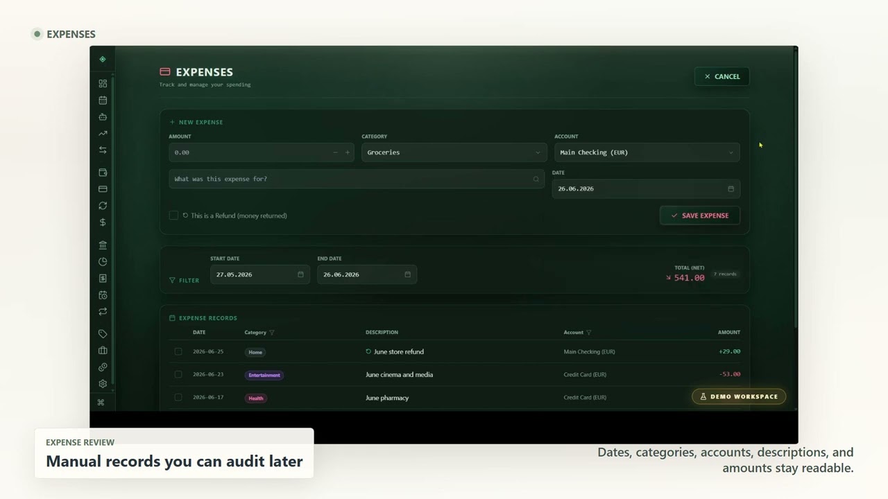Open the bank building icon in the sidebar
This screenshot has width=888, height=499.
(x=103, y=245)
